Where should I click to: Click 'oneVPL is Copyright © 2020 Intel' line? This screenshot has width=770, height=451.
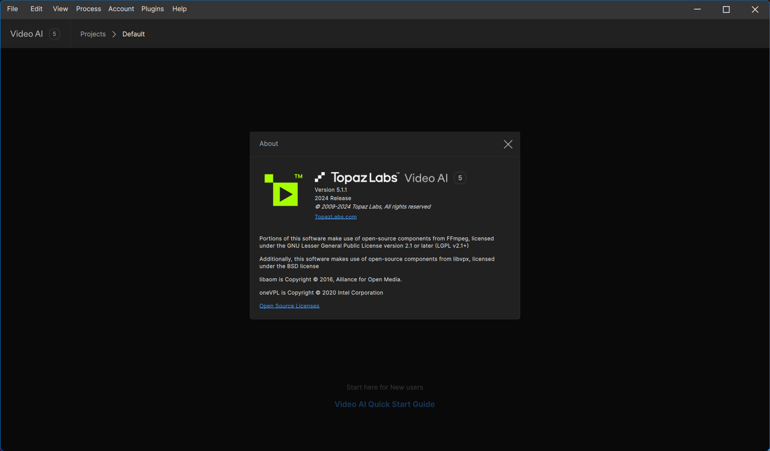pos(321,293)
